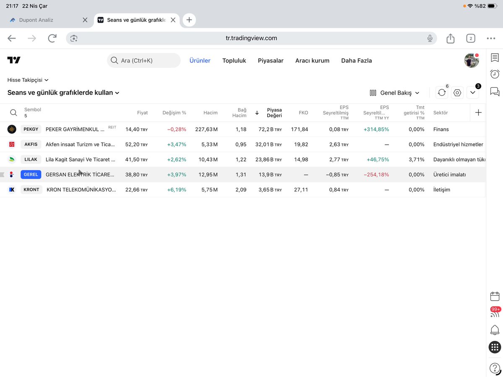Open the Daha Fazla menu
Image resolution: width=503 pixels, height=377 pixels.
pyautogui.click(x=357, y=60)
